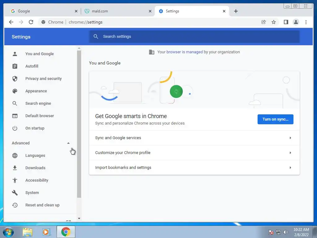Click the managed organization building icon
The height and width of the screenshot is (238, 317).
coord(152,52)
